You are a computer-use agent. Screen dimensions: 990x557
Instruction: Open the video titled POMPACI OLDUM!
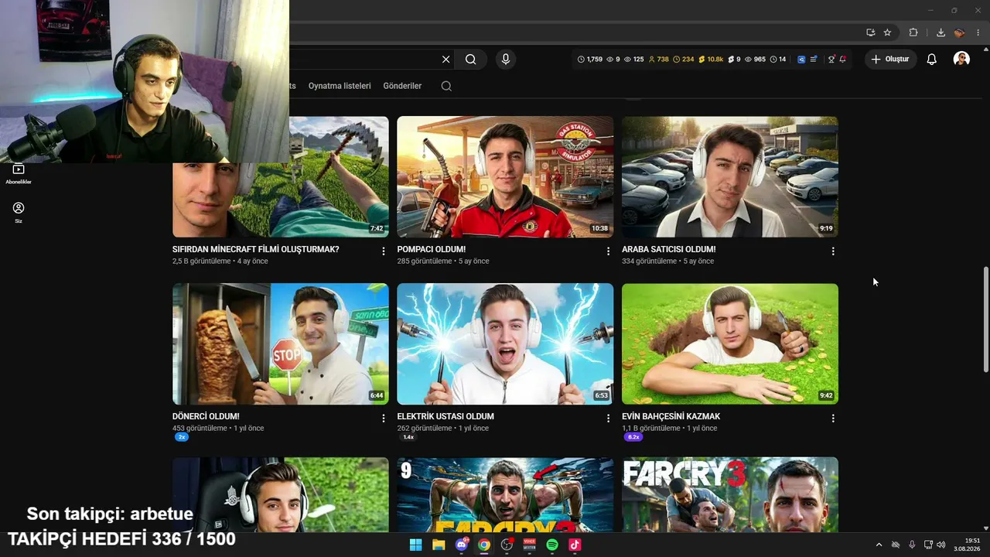pyautogui.click(x=432, y=250)
